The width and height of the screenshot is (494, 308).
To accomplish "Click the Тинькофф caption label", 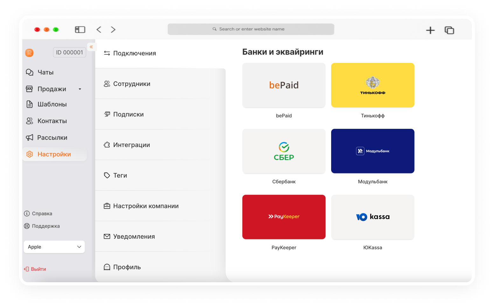I will pyautogui.click(x=372, y=116).
